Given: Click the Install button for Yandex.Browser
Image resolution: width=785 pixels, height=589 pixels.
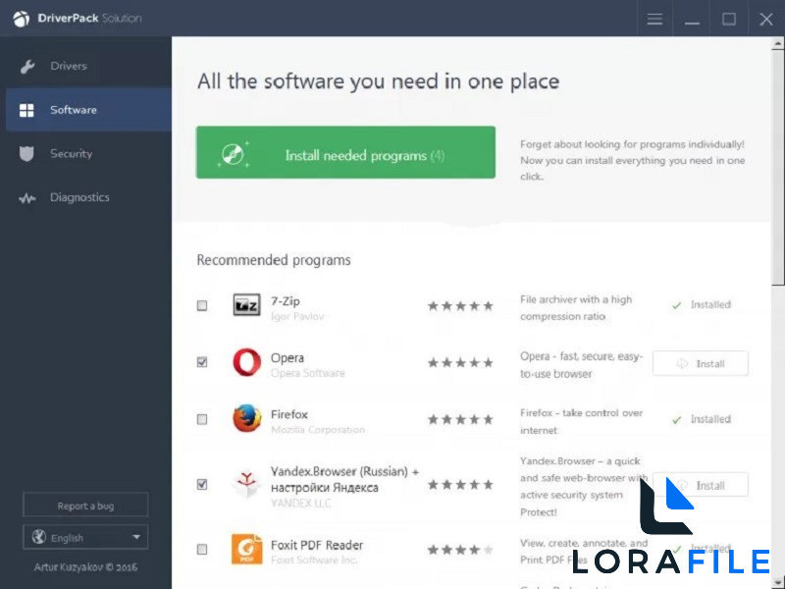Looking at the screenshot, I should [x=701, y=485].
